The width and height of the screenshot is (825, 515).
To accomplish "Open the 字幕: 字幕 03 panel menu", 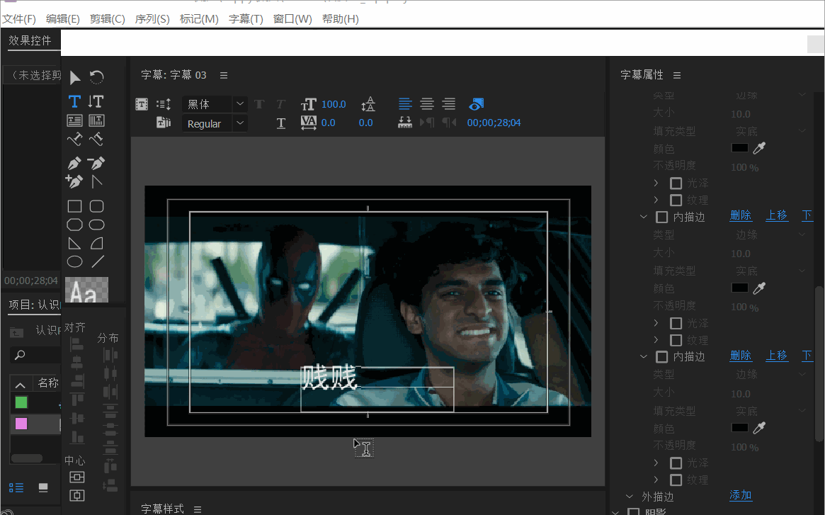I will [224, 75].
